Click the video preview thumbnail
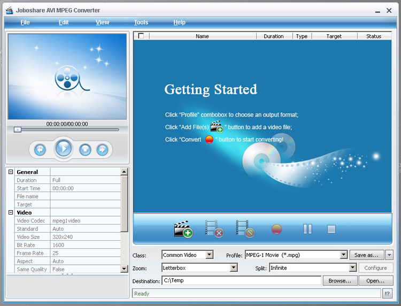 (67, 76)
